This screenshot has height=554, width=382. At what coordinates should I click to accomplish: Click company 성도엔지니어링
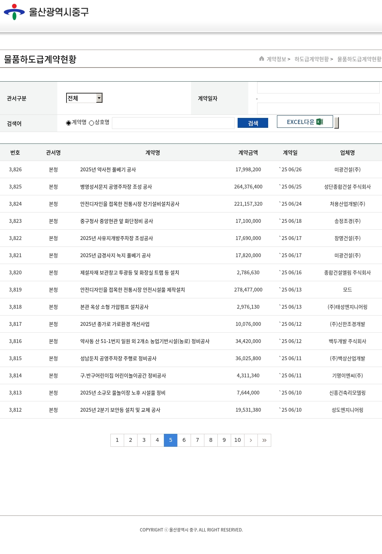coord(348,410)
